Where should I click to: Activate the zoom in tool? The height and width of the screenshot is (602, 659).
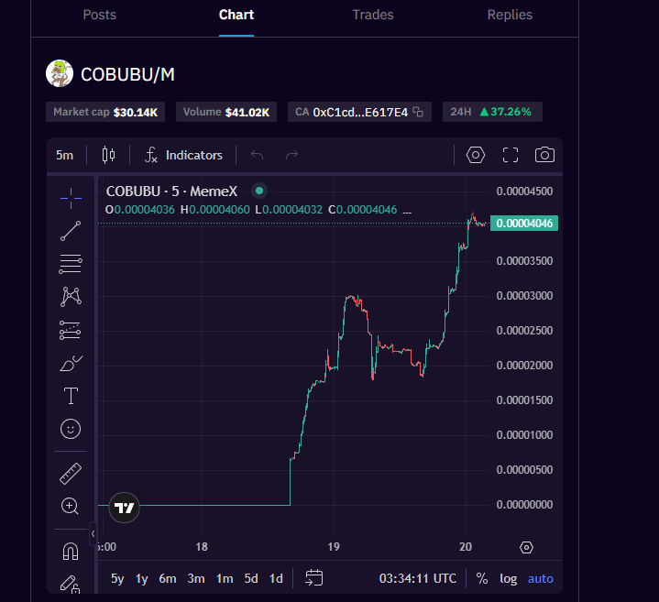point(71,506)
